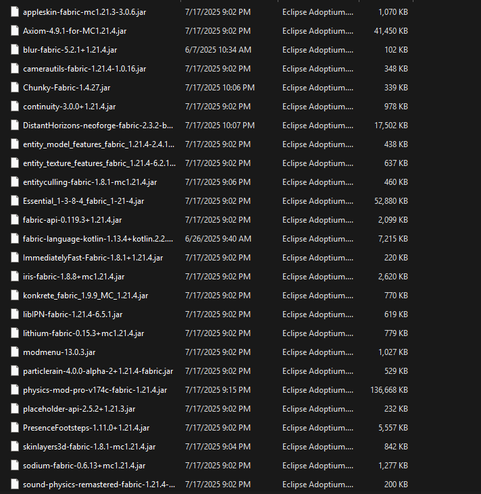Click the file icon for continuity-3.0.0+1.21.4.jar
This screenshot has height=494, width=481.
coord(14,107)
